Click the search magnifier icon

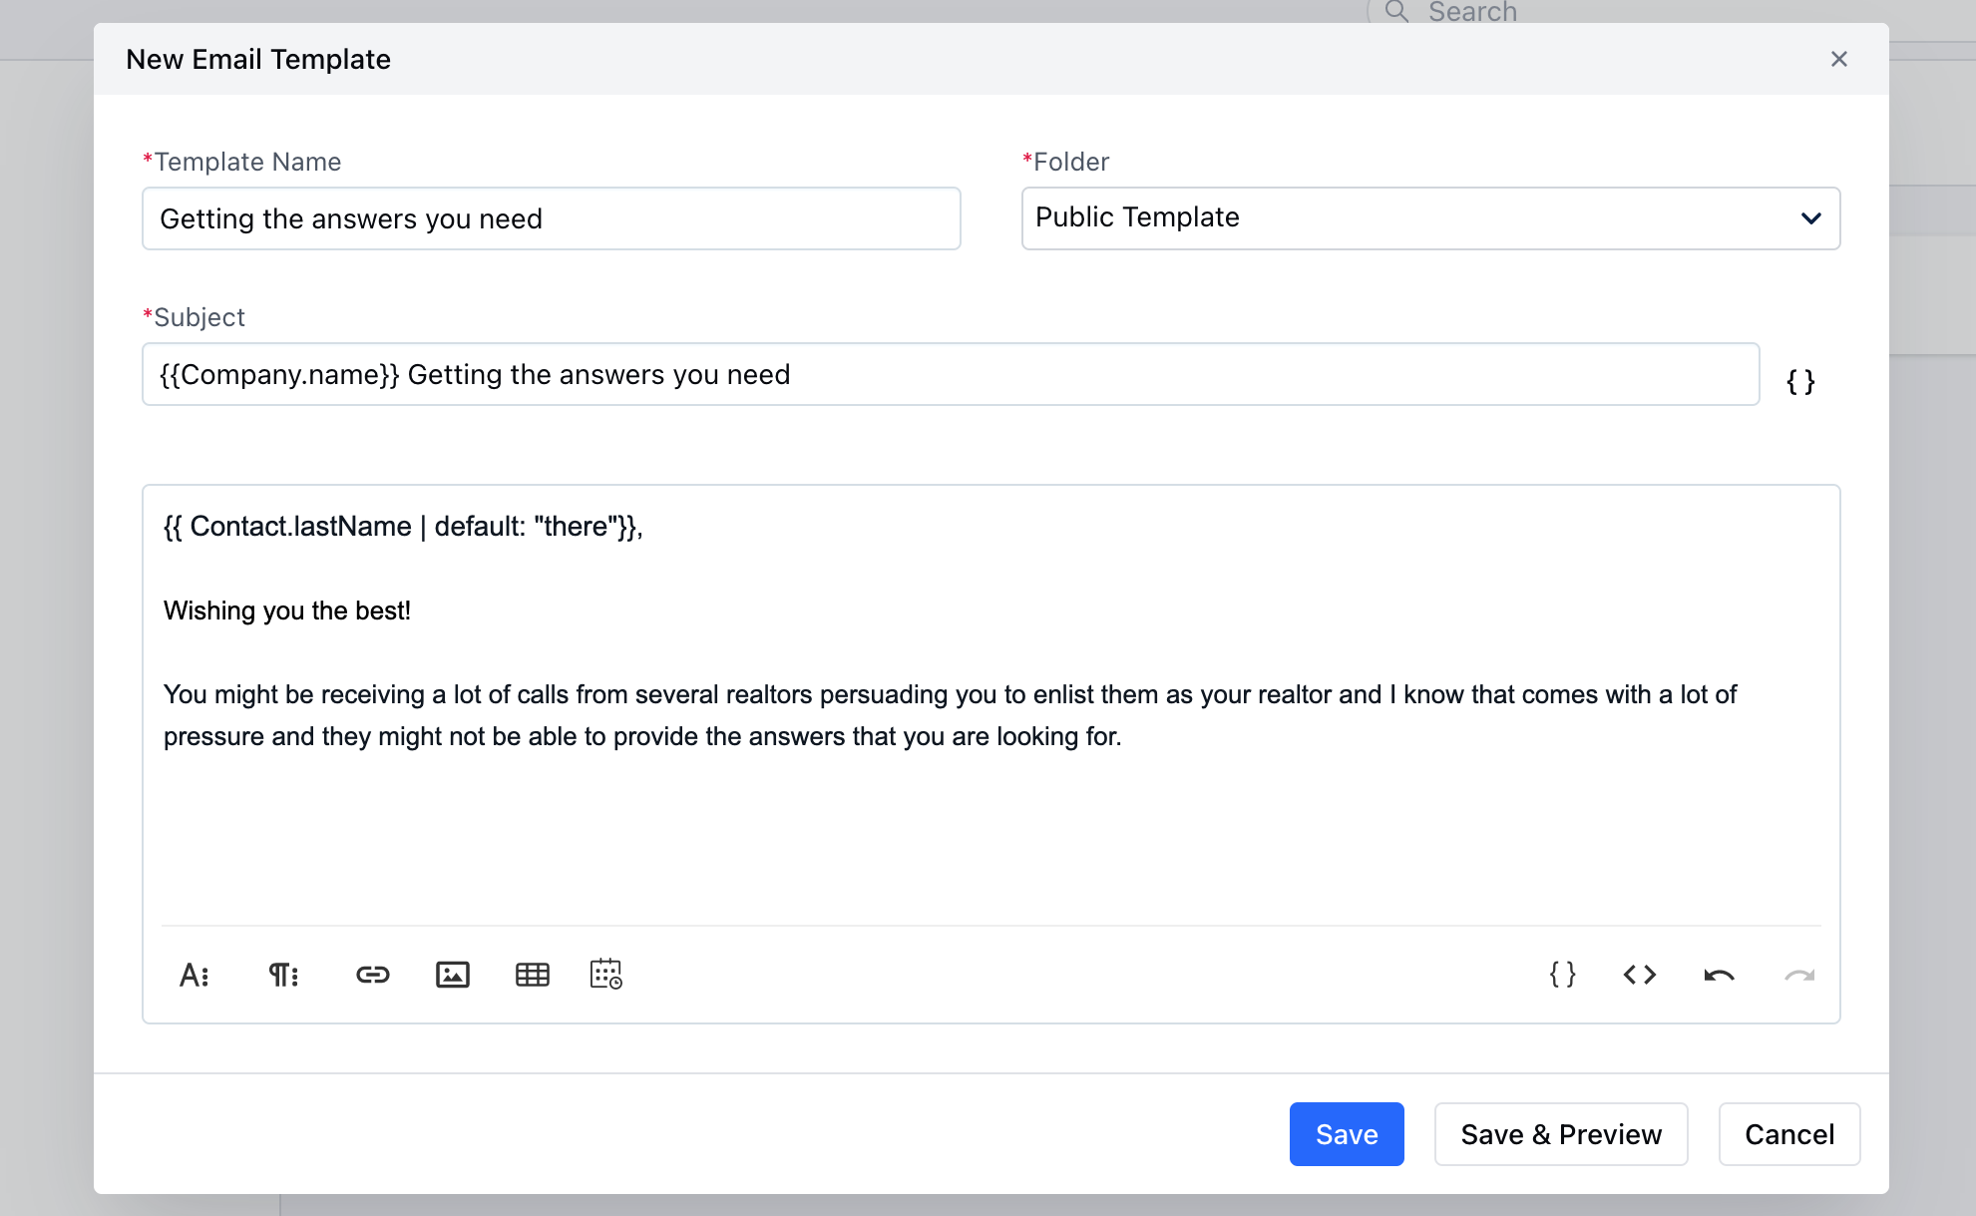point(1396,12)
